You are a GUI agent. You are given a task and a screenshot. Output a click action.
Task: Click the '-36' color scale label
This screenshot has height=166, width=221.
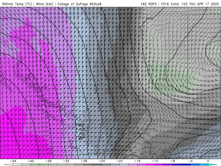(49, 161)
